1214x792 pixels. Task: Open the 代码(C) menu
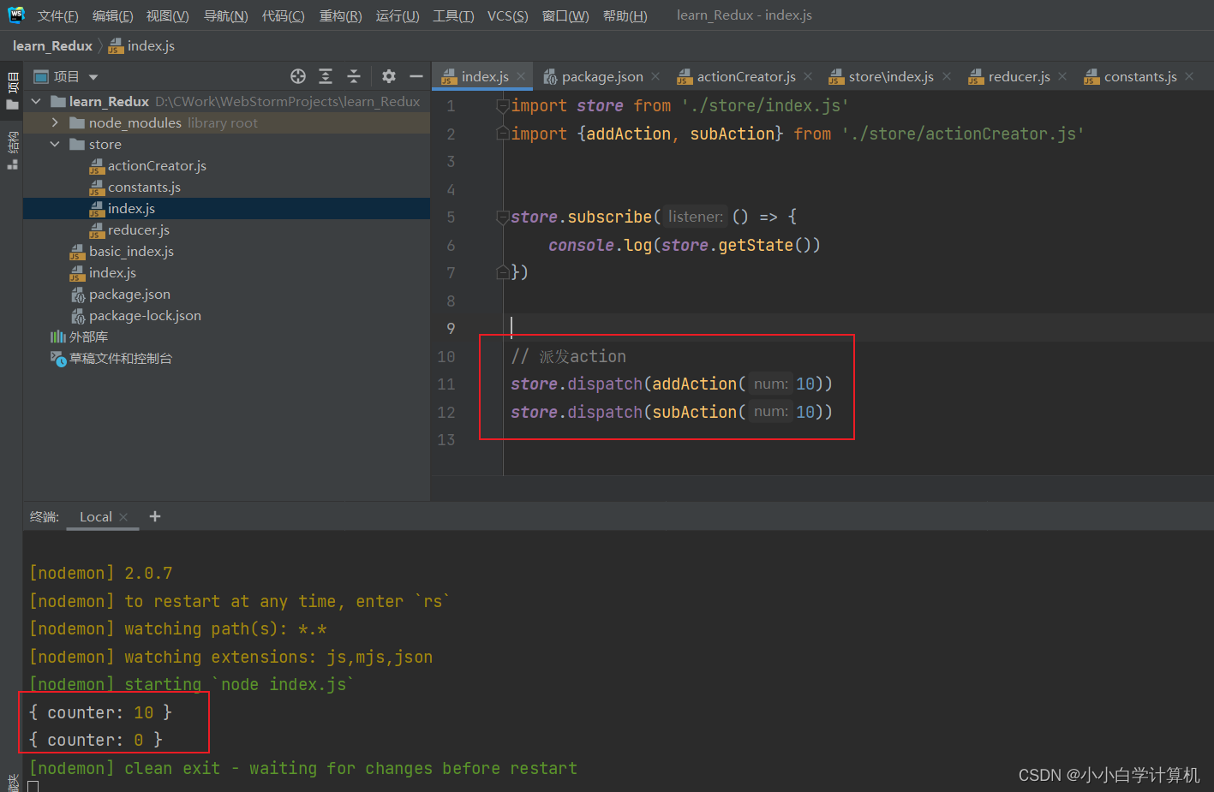pyautogui.click(x=283, y=15)
